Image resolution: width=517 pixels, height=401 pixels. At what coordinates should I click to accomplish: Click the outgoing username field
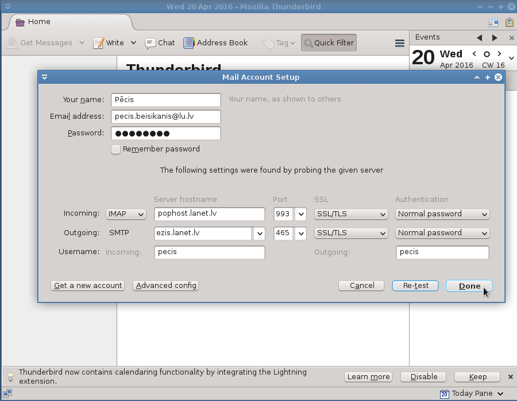pyautogui.click(x=442, y=252)
